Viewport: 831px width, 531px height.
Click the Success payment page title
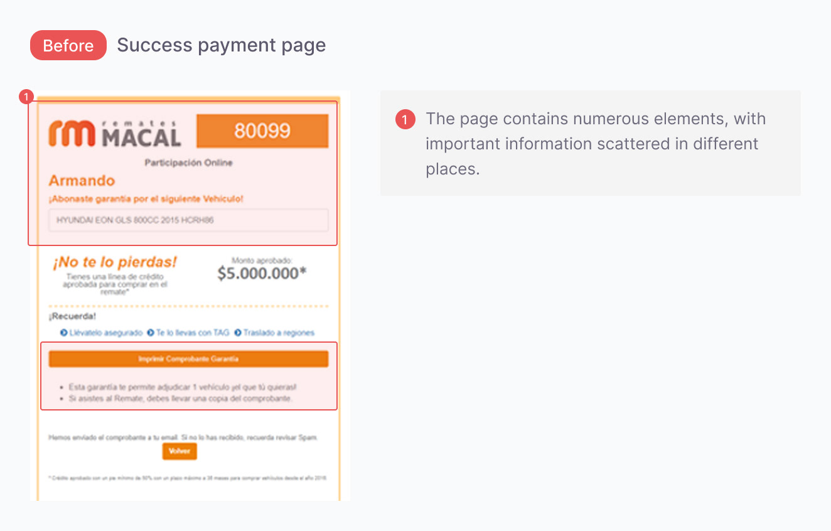coord(222,45)
